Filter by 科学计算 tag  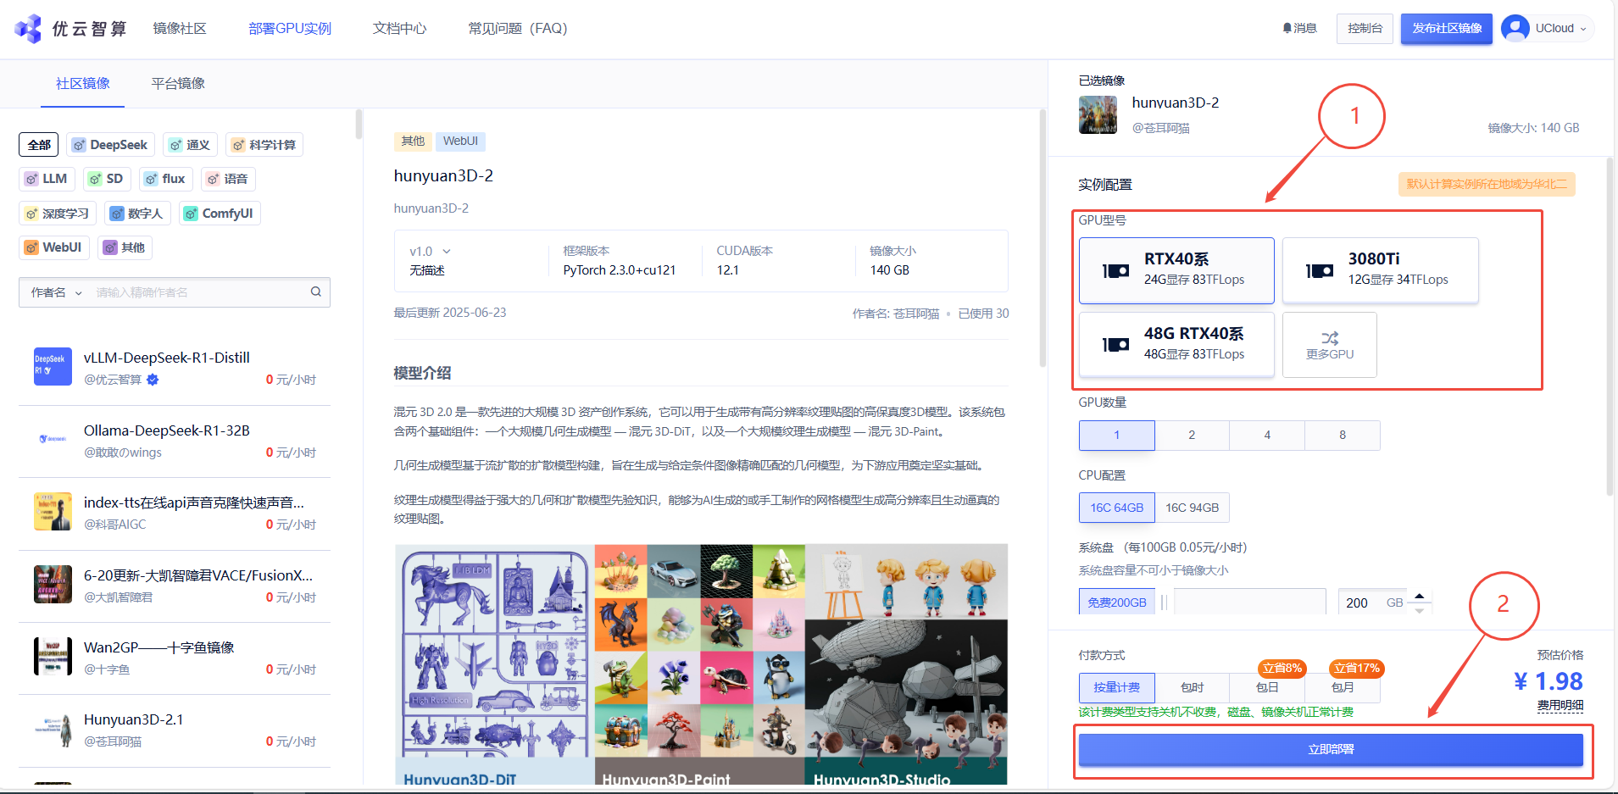click(x=264, y=145)
